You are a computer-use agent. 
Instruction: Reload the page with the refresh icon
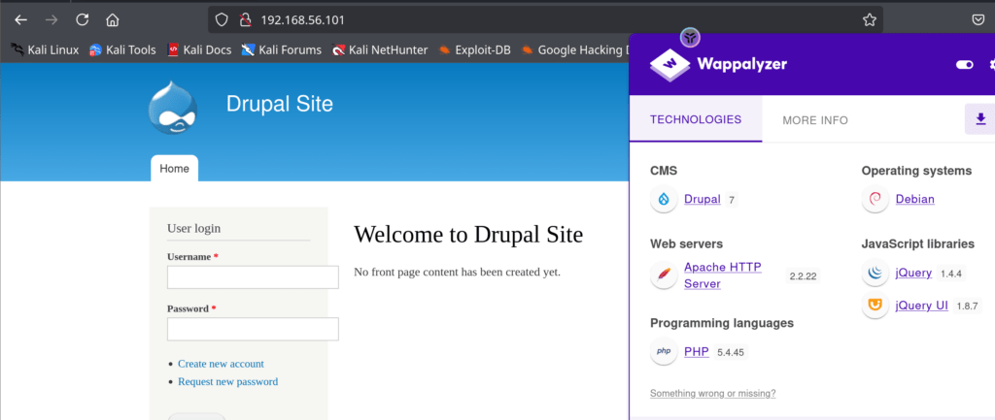coord(82,19)
